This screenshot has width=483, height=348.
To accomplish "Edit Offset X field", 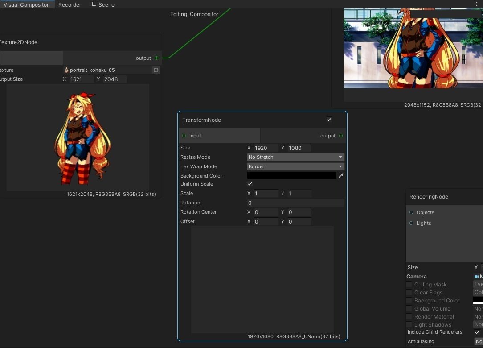I will click(x=266, y=221).
